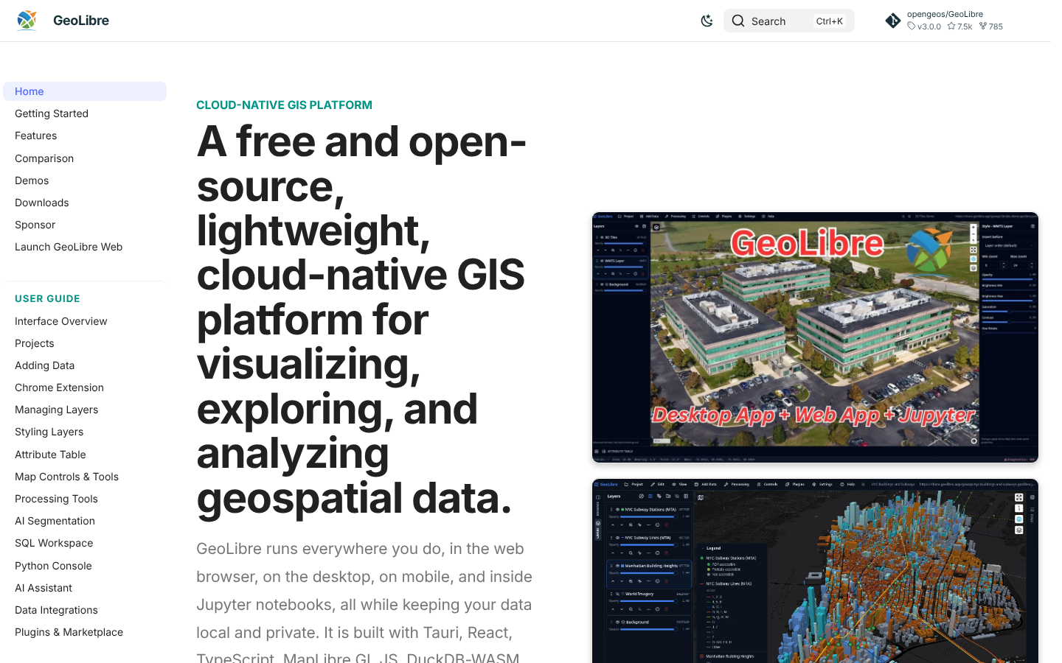1062x663 pixels.
Task: Open the Processing Tools guide
Action: [57, 499]
